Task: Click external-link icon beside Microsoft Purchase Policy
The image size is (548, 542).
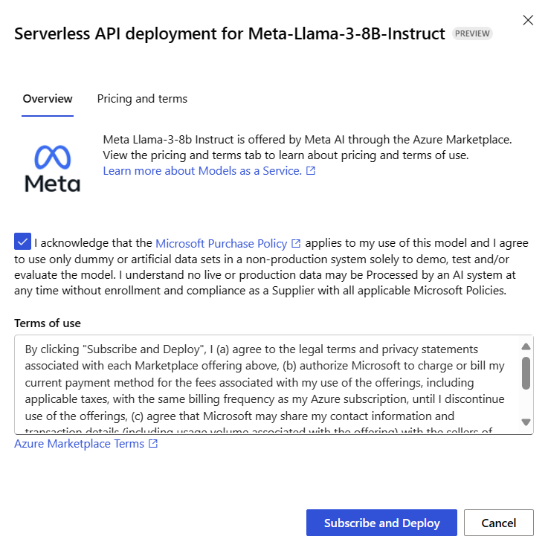Action: 296,243
